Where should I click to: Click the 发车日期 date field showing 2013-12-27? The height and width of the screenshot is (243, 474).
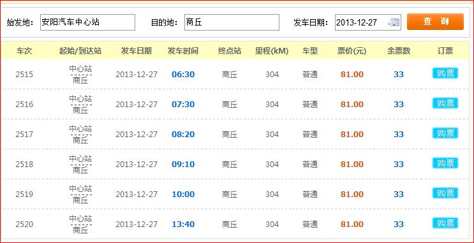[368, 22]
